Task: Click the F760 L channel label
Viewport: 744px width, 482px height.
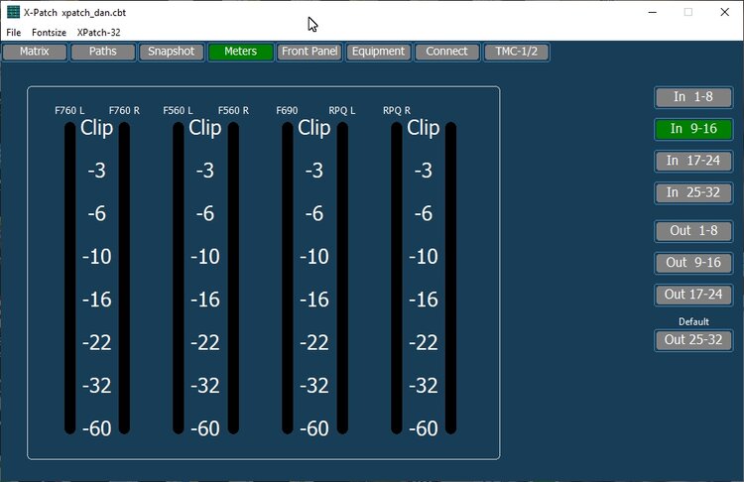Action: [69, 110]
